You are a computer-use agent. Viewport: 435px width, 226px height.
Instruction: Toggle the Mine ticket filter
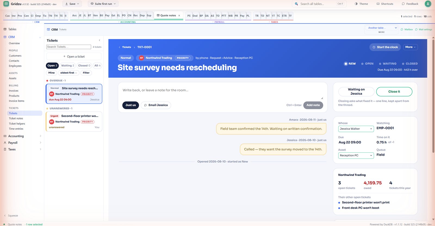(51, 73)
